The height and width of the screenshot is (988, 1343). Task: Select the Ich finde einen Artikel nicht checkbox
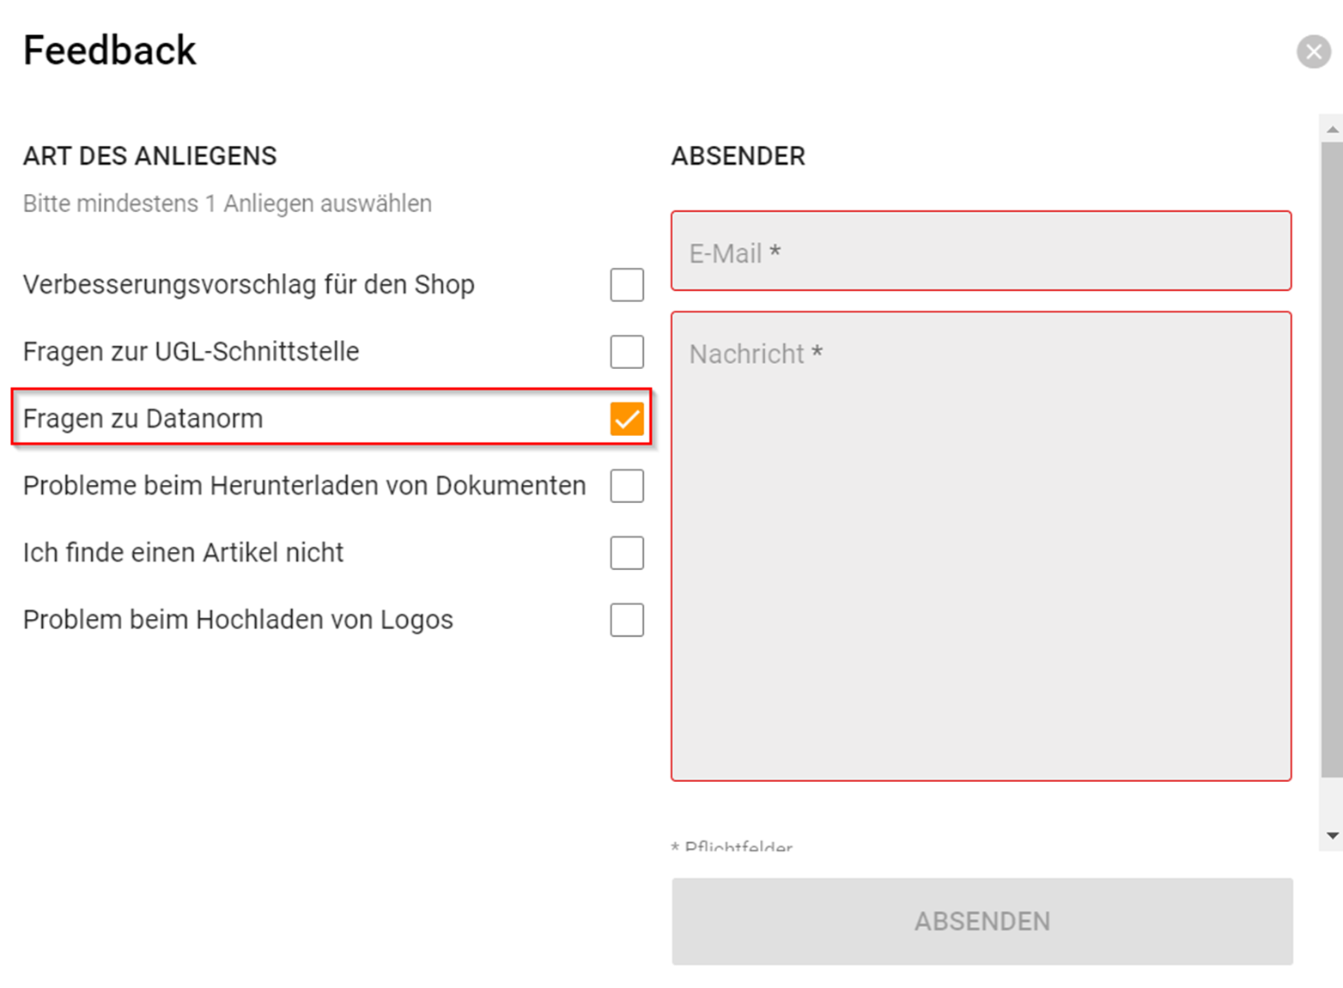tap(627, 553)
